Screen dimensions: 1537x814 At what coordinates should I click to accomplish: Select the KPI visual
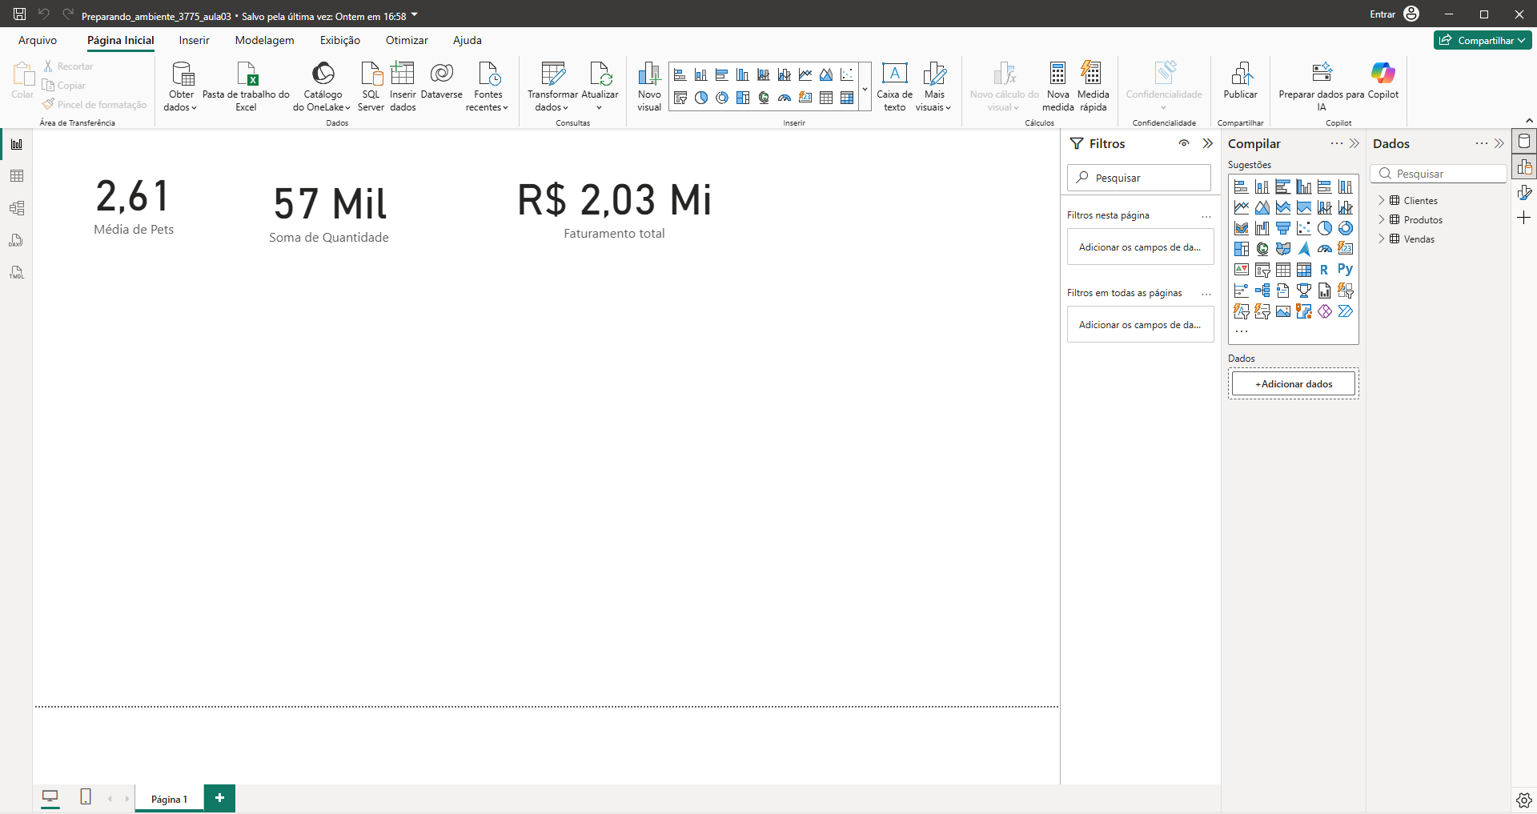tap(1241, 270)
